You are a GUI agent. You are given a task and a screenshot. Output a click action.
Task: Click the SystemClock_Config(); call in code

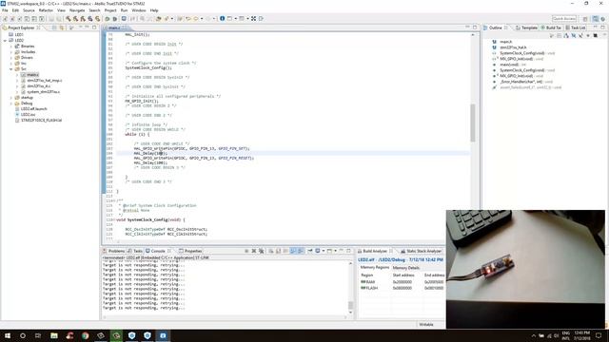coord(148,67)
